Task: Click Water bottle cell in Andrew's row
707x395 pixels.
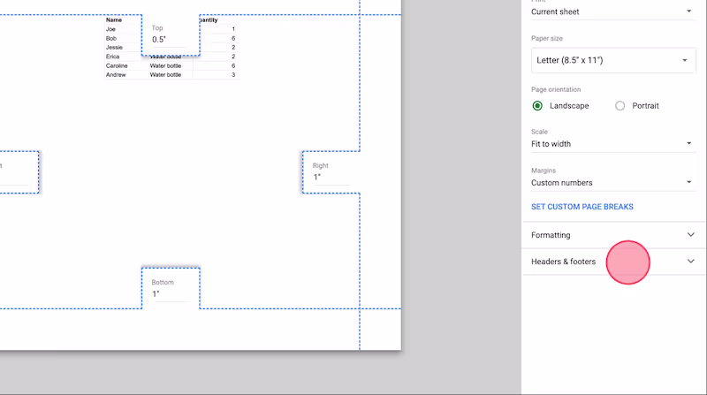Action: [x=165, y=75]
